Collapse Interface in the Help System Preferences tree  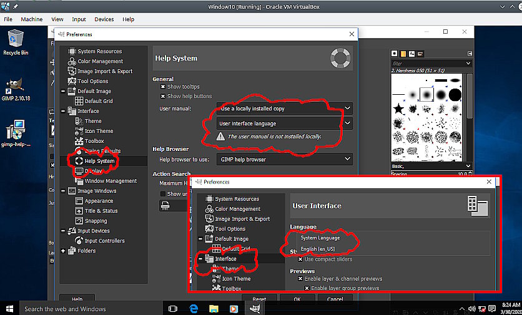point(63,111)
